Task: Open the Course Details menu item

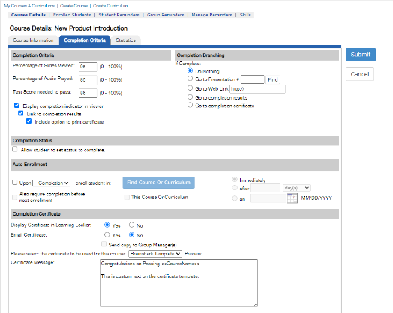Action: coord(28,15)
